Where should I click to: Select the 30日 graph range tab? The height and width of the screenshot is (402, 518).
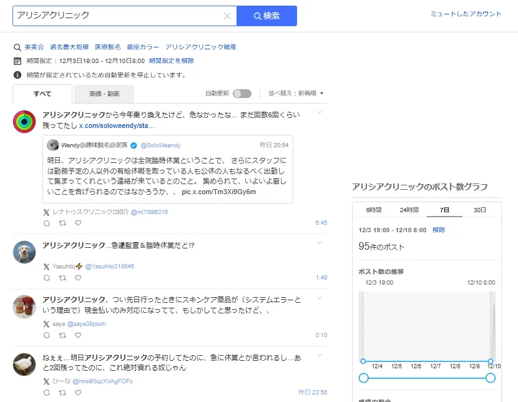(480, 210)
